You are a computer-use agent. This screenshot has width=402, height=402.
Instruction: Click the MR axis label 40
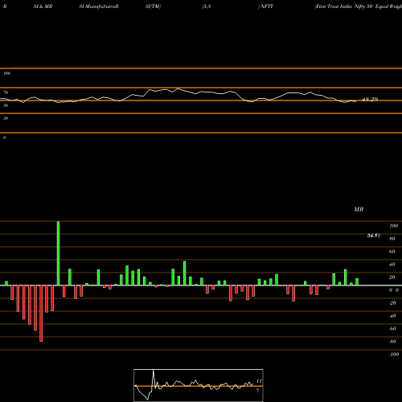392,265
